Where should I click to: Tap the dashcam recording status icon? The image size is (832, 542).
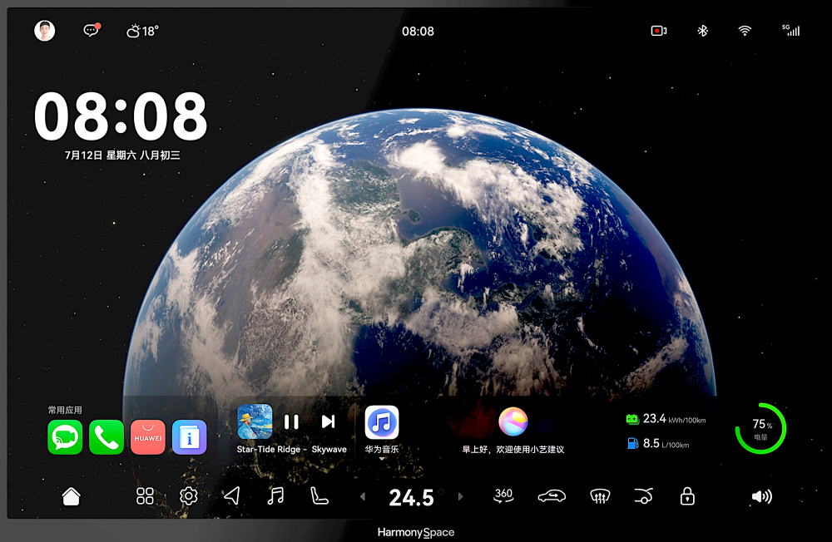658,31
